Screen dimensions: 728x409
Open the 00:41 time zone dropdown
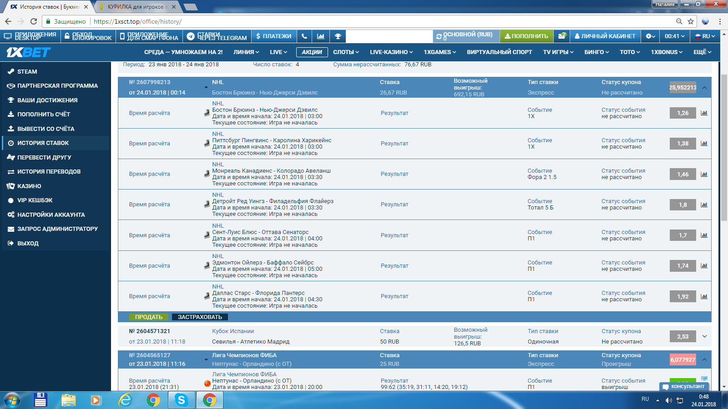(674, 36)
